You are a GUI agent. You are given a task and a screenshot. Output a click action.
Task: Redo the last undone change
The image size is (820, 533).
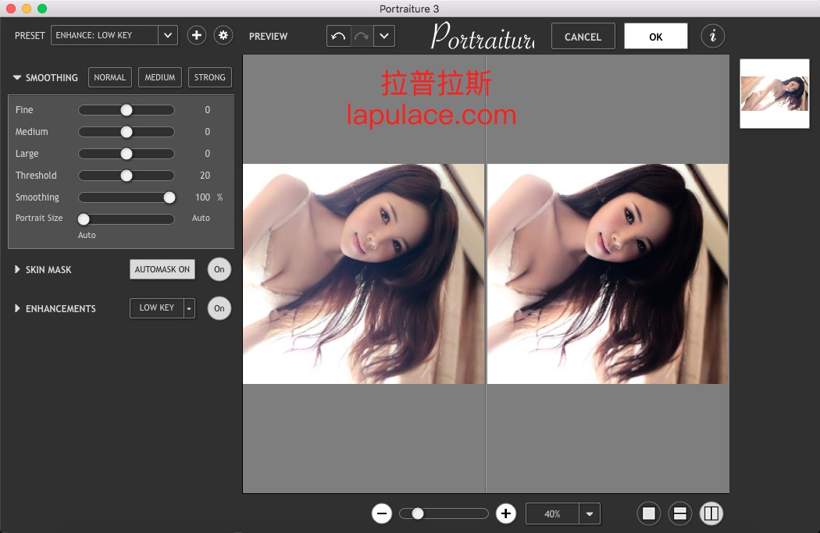(x=362, y=36)
